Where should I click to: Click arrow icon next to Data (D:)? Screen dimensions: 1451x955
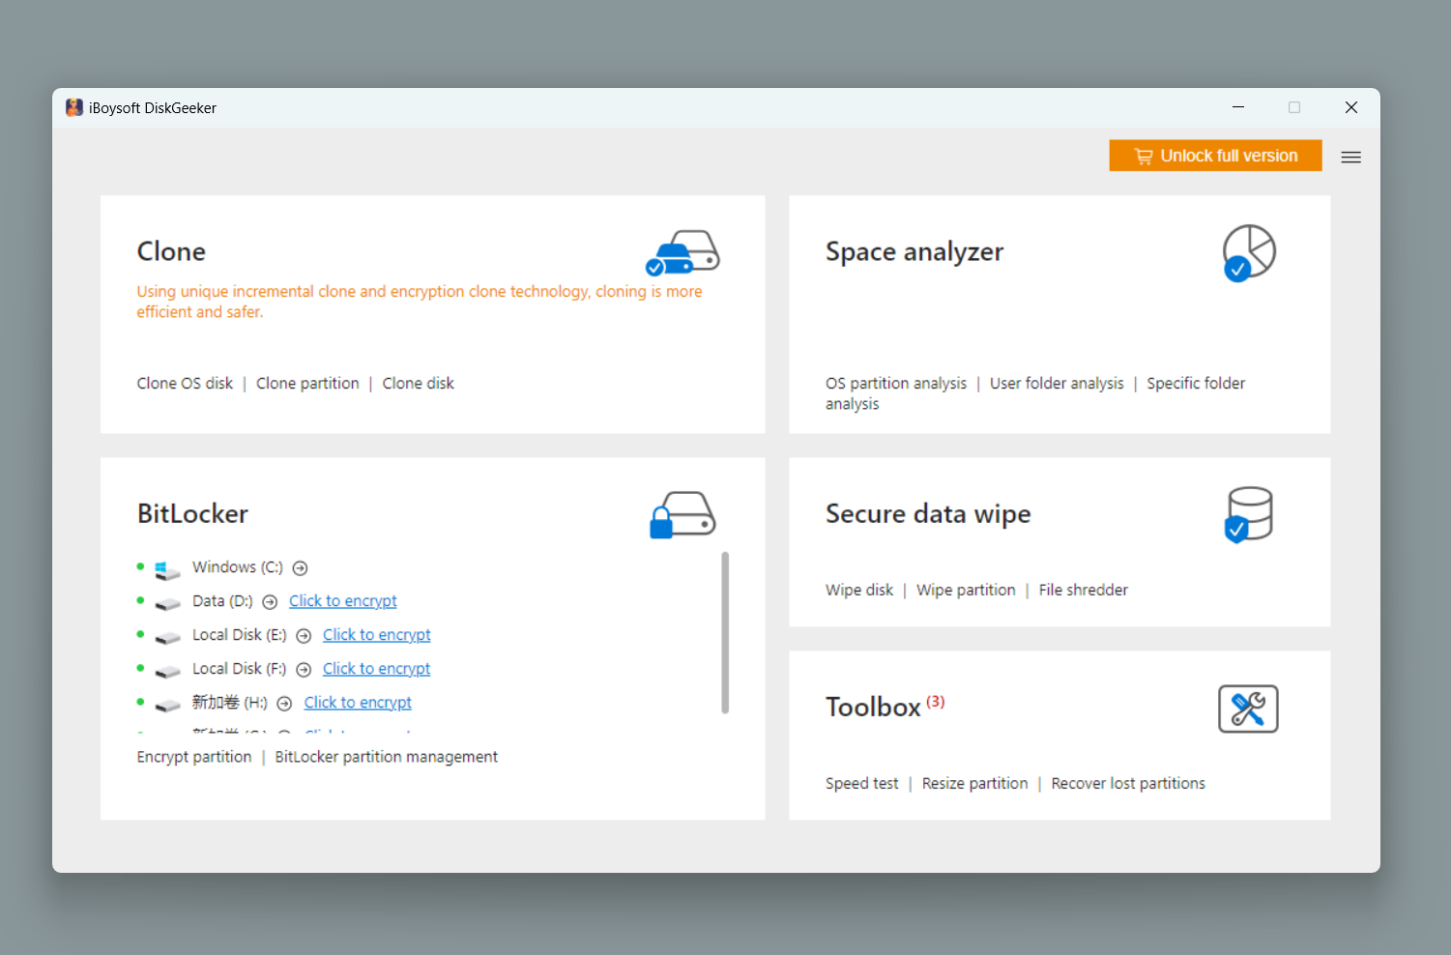270,602
